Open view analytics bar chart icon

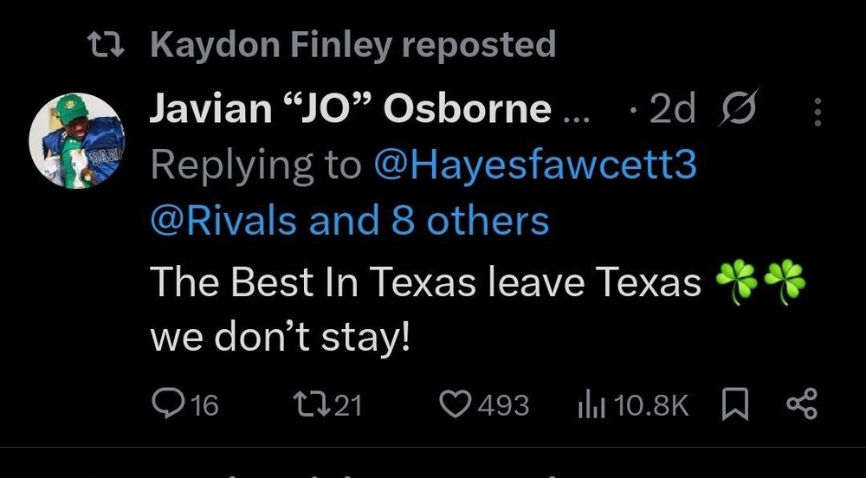click(x=591, y=404)
